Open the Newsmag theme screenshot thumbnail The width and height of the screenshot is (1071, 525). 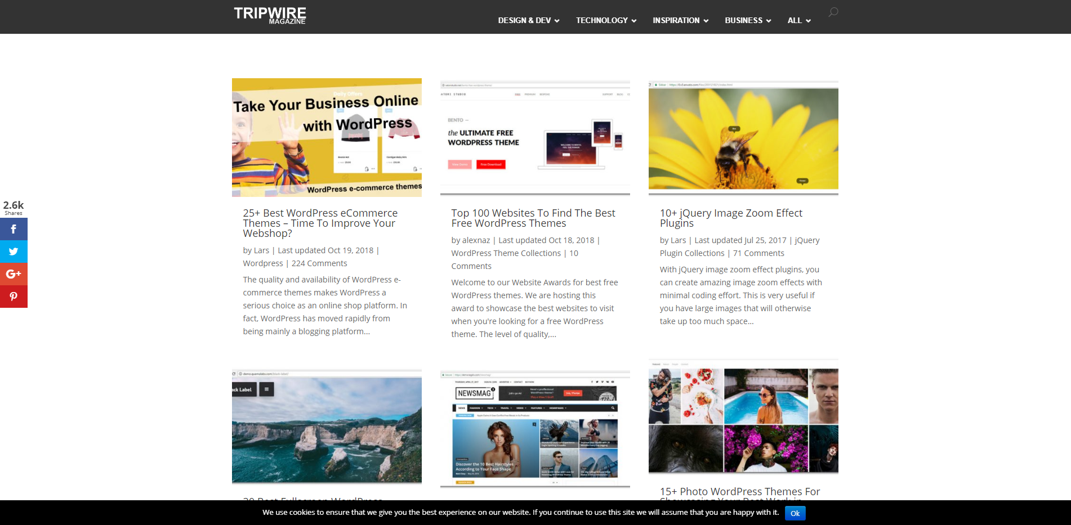point(535,428)
